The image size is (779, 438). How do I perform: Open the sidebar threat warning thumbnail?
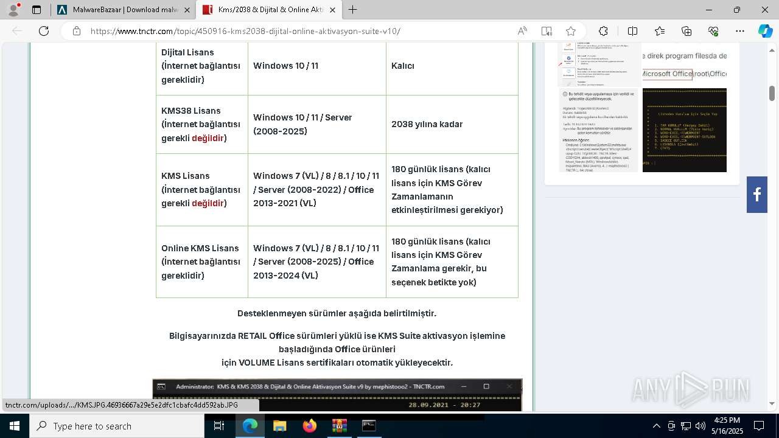tap(598, 130)
